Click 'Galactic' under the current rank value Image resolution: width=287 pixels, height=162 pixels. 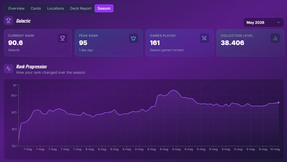pos(14,50)
